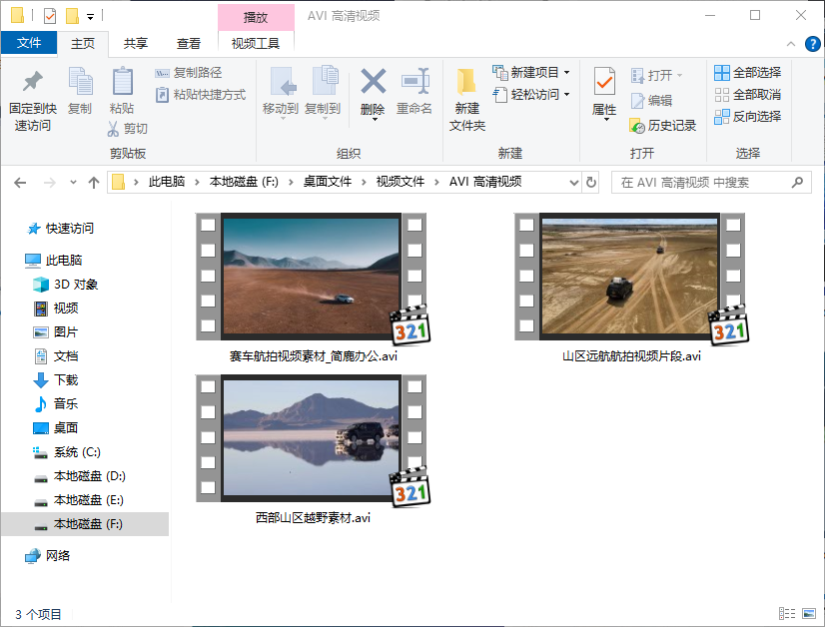
Task: Open 西部山区越野素材.avi video thumbnail
Action: (x=308, y=436)
